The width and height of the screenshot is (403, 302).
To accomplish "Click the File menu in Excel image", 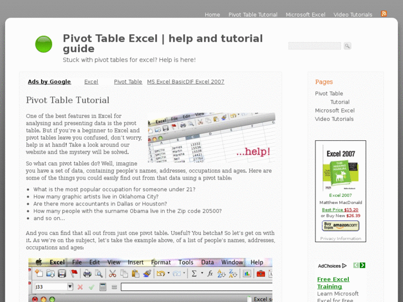I will point(76,262).
